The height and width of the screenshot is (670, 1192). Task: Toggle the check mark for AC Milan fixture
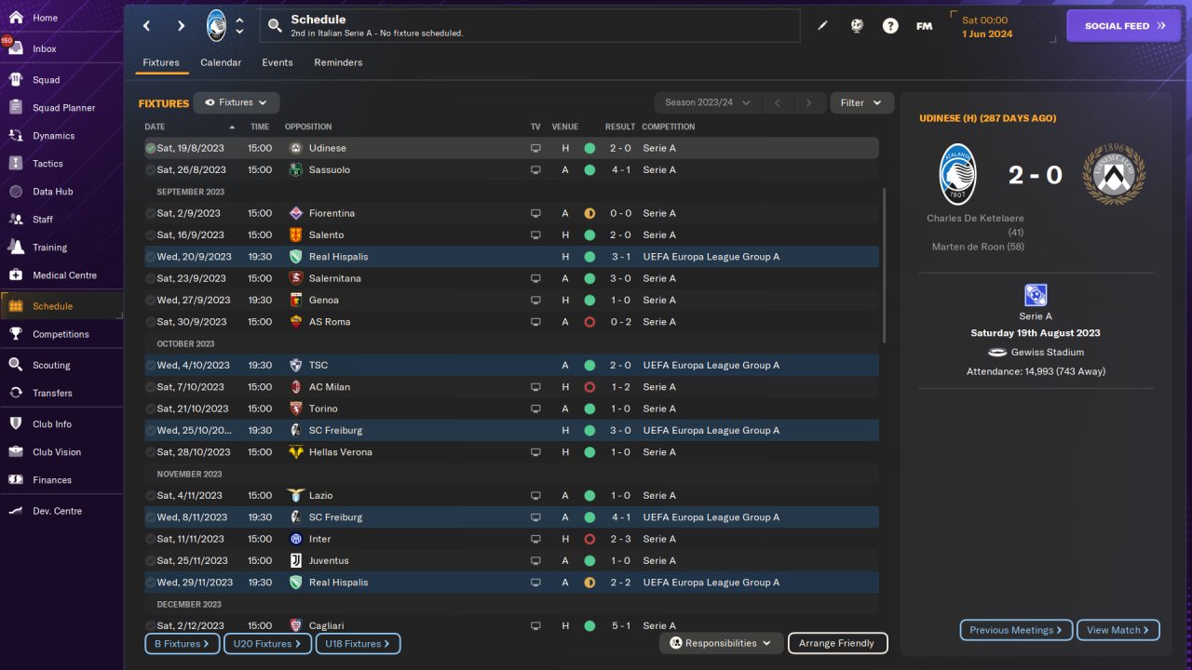tap(150, 387)
